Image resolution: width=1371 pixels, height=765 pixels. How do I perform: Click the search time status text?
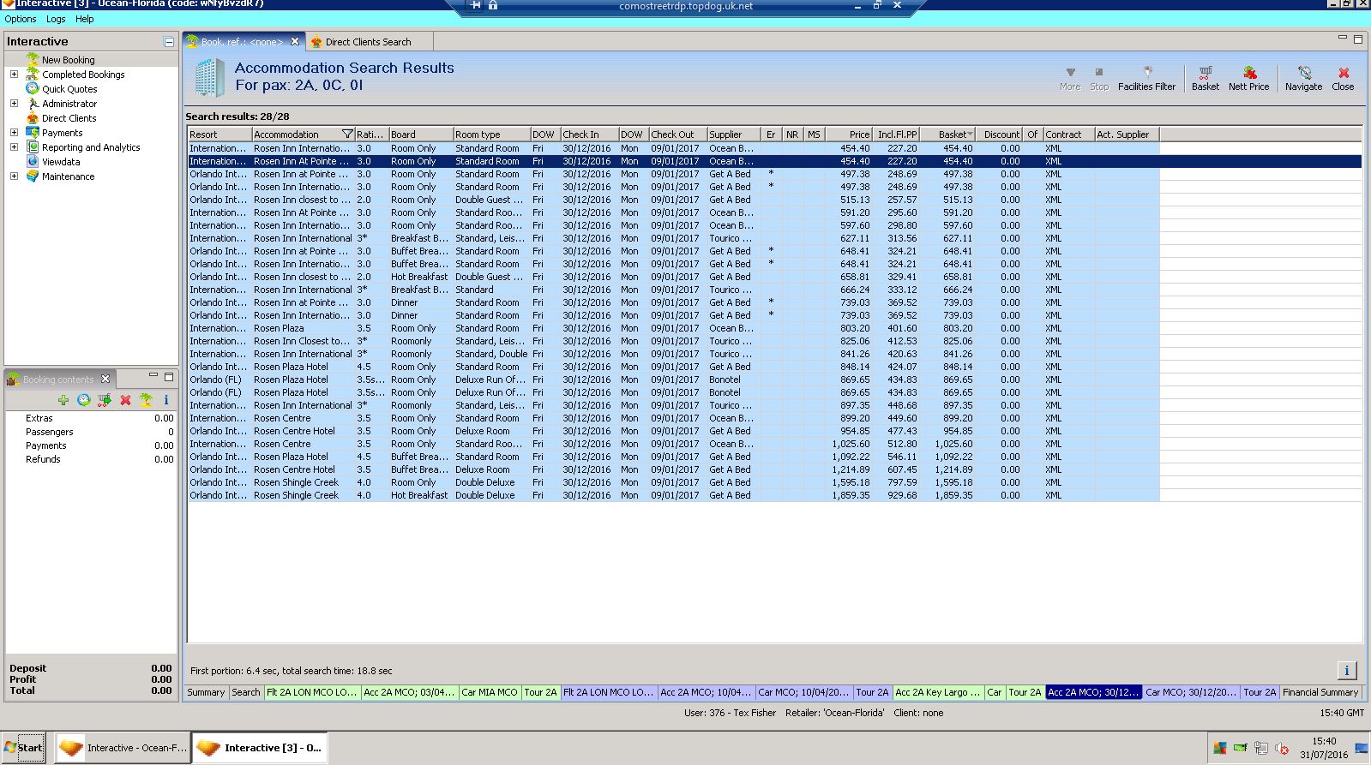coord(292,671)
